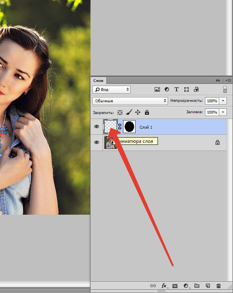Filter for adjustment layers icon
Image resolution: width=233 pixels, height=293 pixels.
[x=167, y=90]
